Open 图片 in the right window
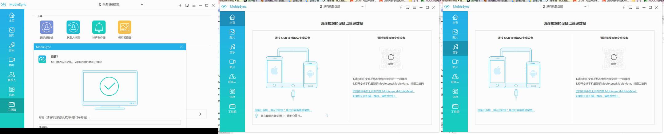The image size is (664, 134). (x=455, y=34)
